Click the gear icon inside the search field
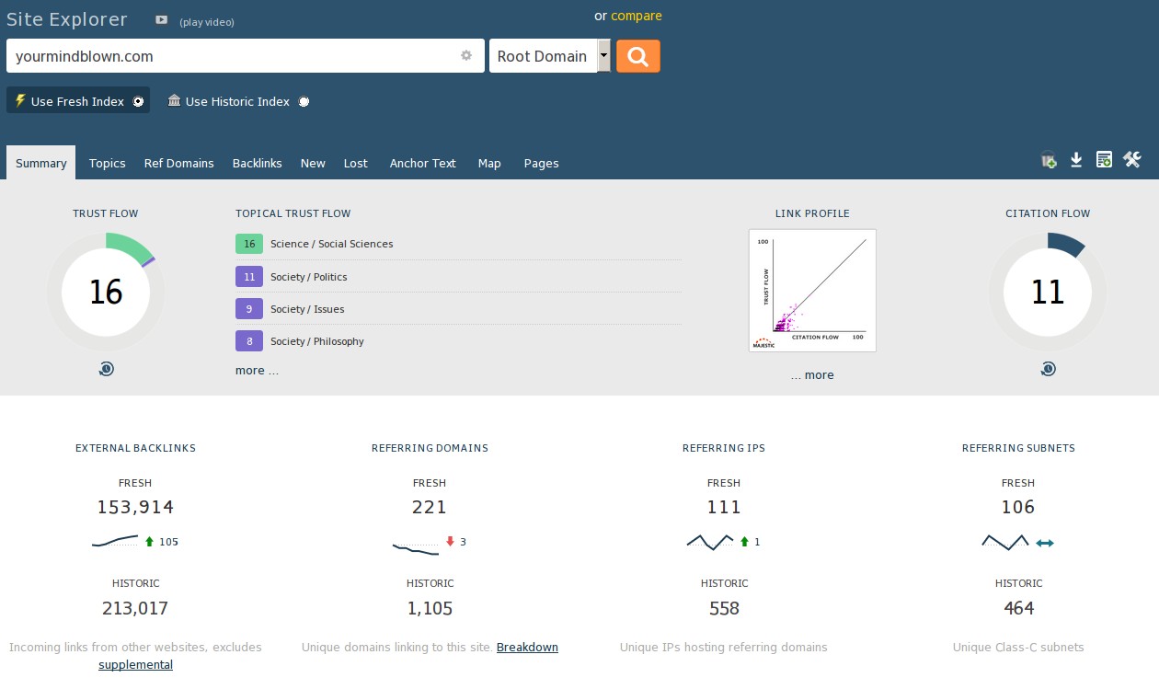1159x689 pixels. pyautogui.click(x=466, y=56)
